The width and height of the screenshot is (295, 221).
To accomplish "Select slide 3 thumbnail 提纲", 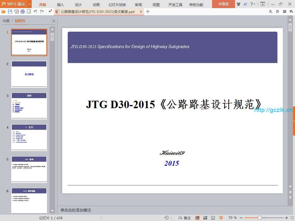I will tap(29, 106).
